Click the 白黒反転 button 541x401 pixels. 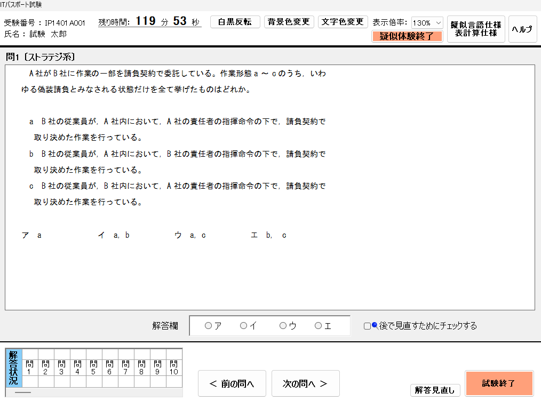point(235,22)
